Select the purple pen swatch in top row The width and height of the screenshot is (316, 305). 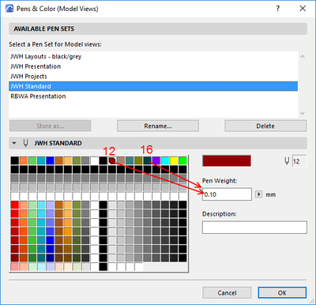156,160
